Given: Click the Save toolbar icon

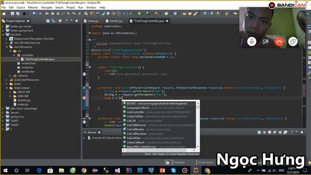Looking at the screenshot, I should coord(13,14).
